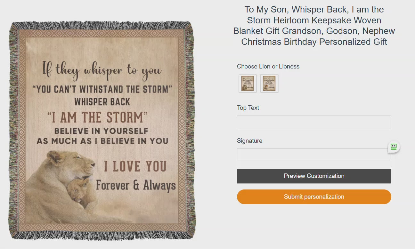Image resolution: width=415 pixels, height=249 pixels.
Task: Click the green robot chat icon
Action: (x=393, y=147)
